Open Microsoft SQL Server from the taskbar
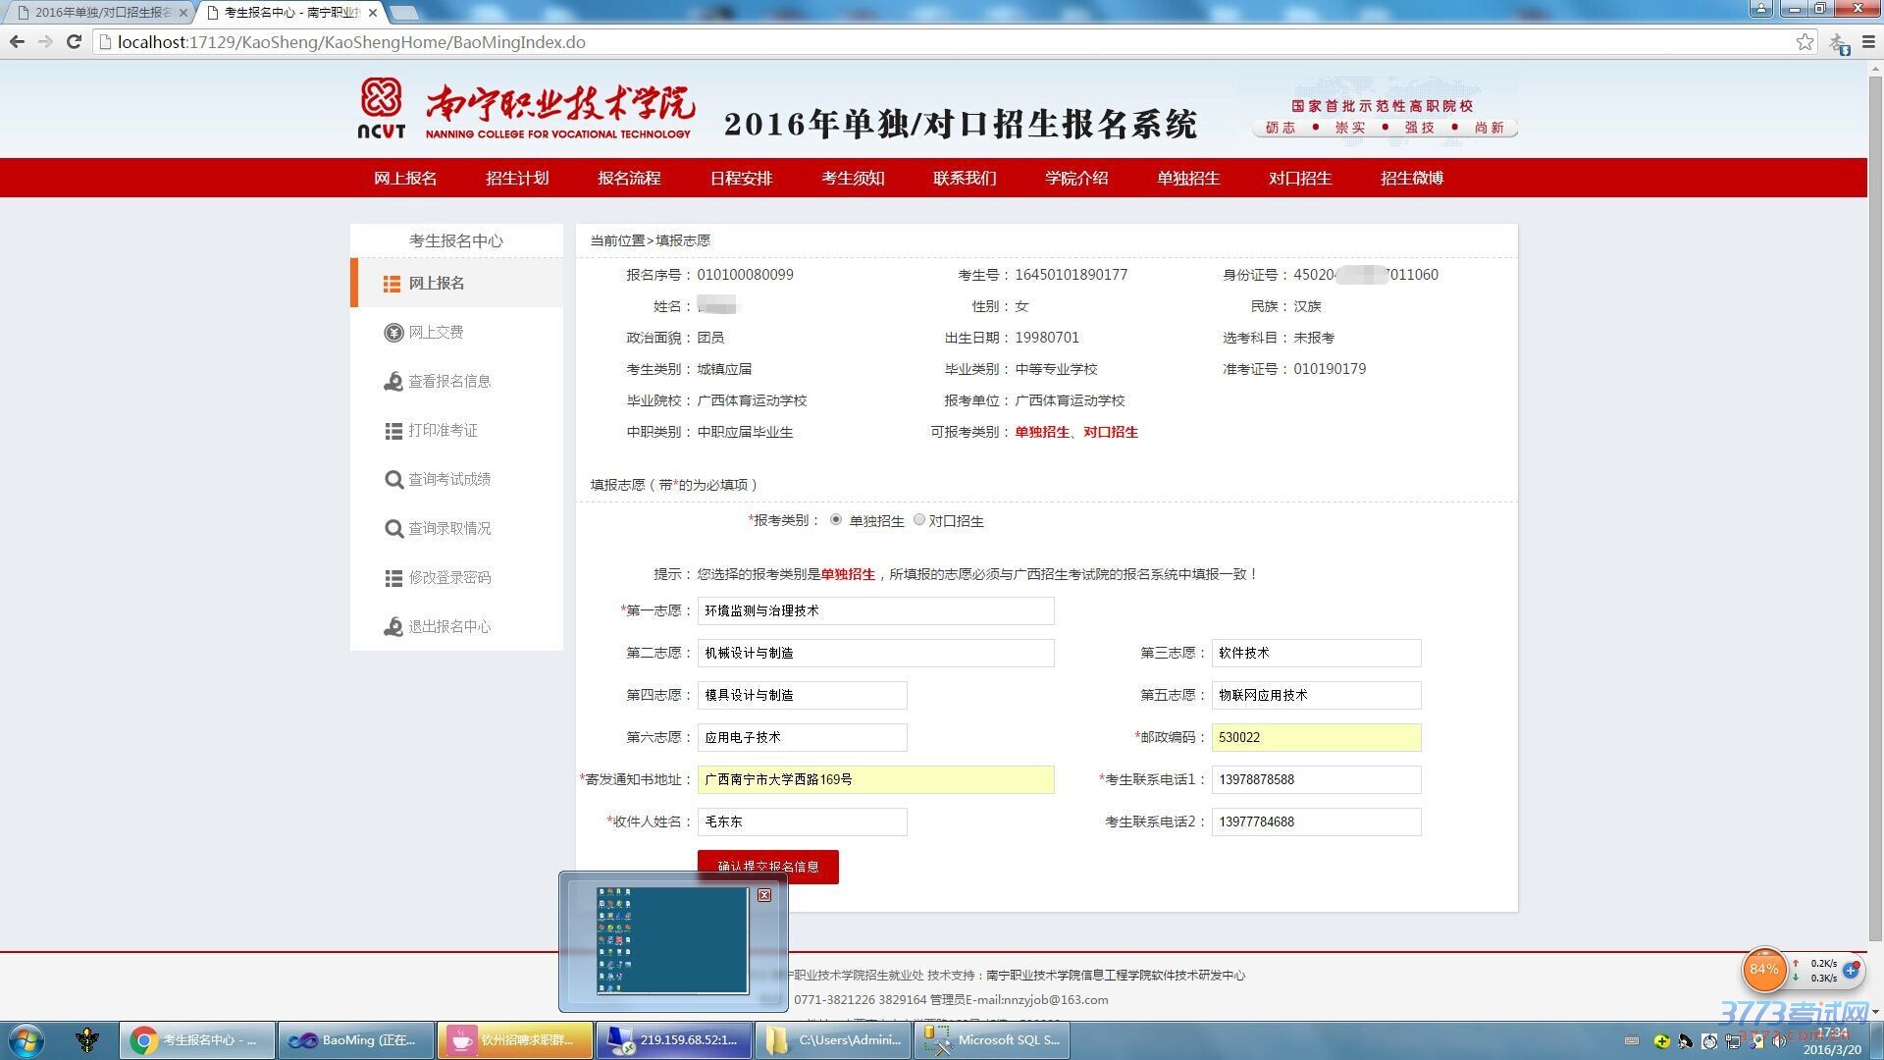The height and width of the screenshot is (1060, 1884). point(991,1039)
